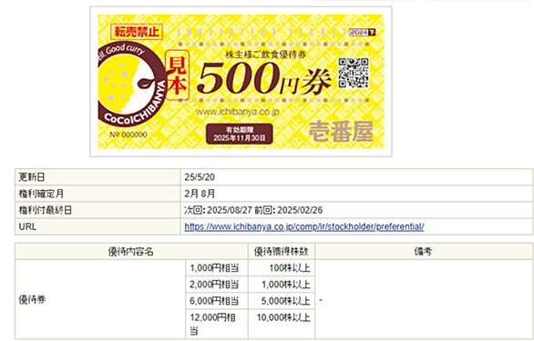Select the 権利付最終日 row label

(98, 210)
